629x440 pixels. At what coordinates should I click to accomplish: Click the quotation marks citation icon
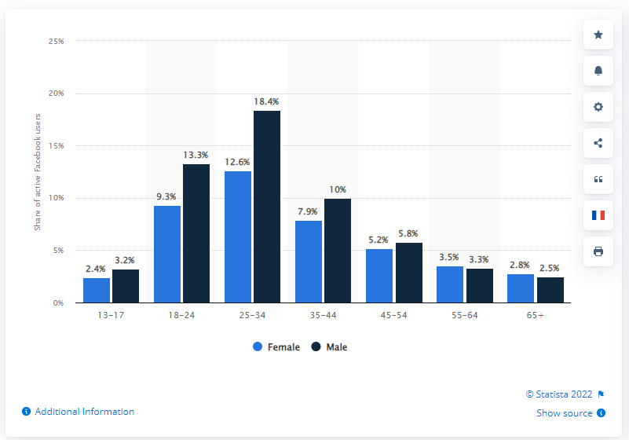(598, 179)
